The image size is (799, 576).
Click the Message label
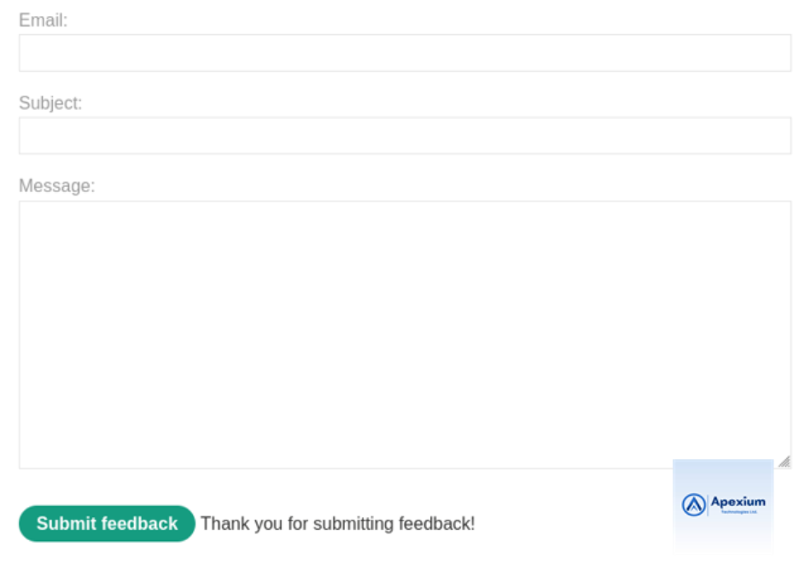point(56,186)
